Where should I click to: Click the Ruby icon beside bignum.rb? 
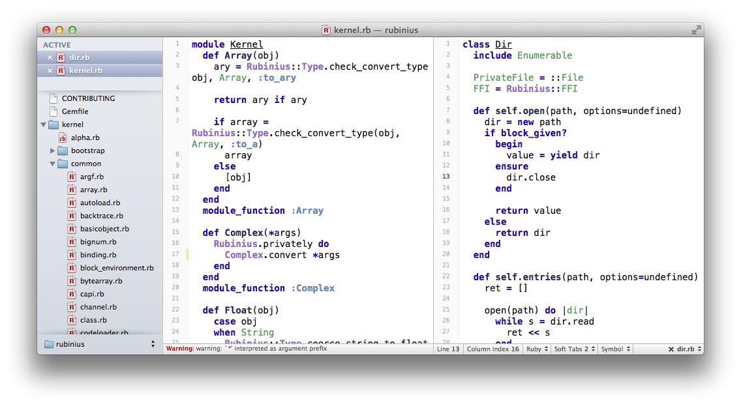pyautogui.click(x=72, y=242)
